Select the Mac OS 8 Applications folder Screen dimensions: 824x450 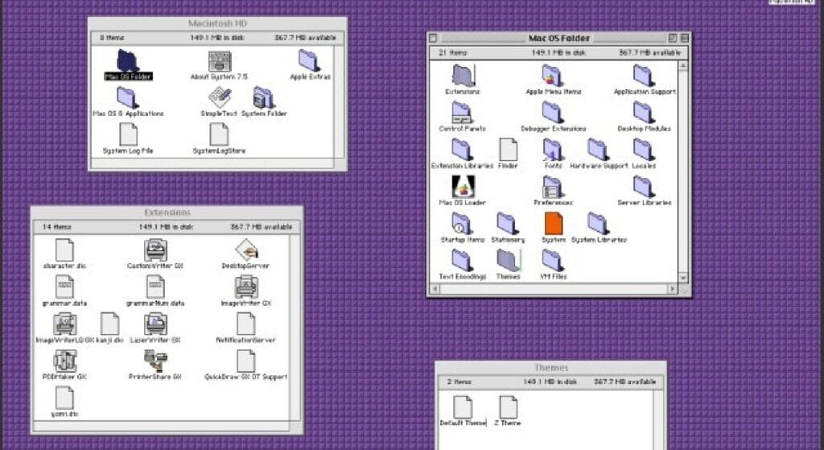click(x=128, y=97)
